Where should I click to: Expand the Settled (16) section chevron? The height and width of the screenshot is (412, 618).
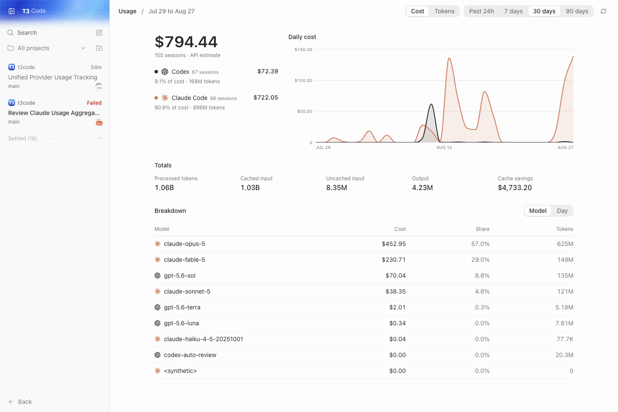99,138
